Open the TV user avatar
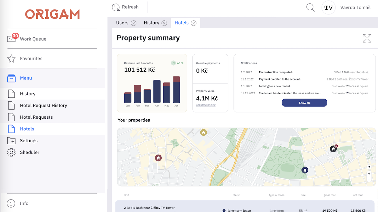Viewport: 378px width, 212px height. (x=328, y=8)
